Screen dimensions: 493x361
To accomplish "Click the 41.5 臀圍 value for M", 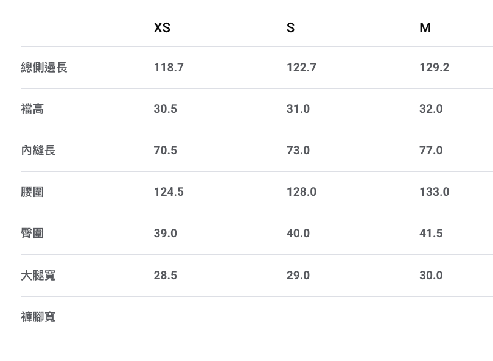I will click(x=431, y=234).
